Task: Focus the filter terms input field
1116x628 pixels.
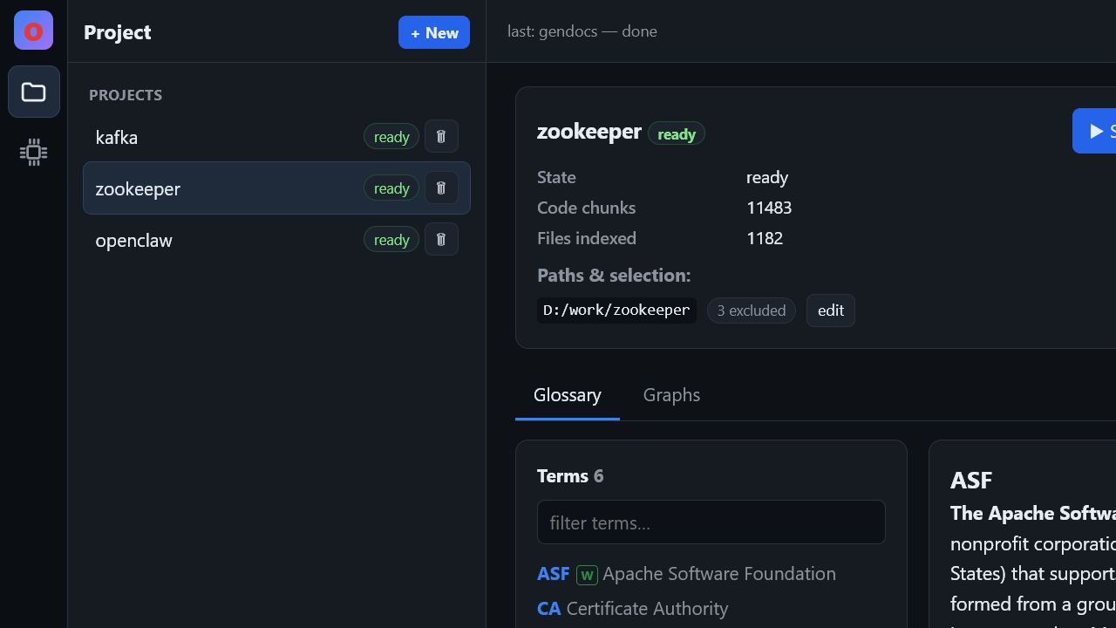Action: [x=711, y=522]
